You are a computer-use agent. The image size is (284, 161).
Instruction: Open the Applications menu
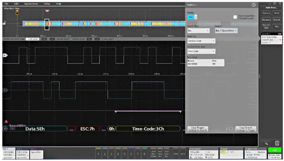point(31,4)
